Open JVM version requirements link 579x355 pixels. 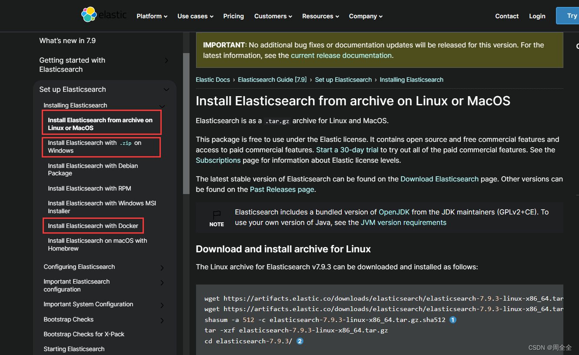point(403,222)
